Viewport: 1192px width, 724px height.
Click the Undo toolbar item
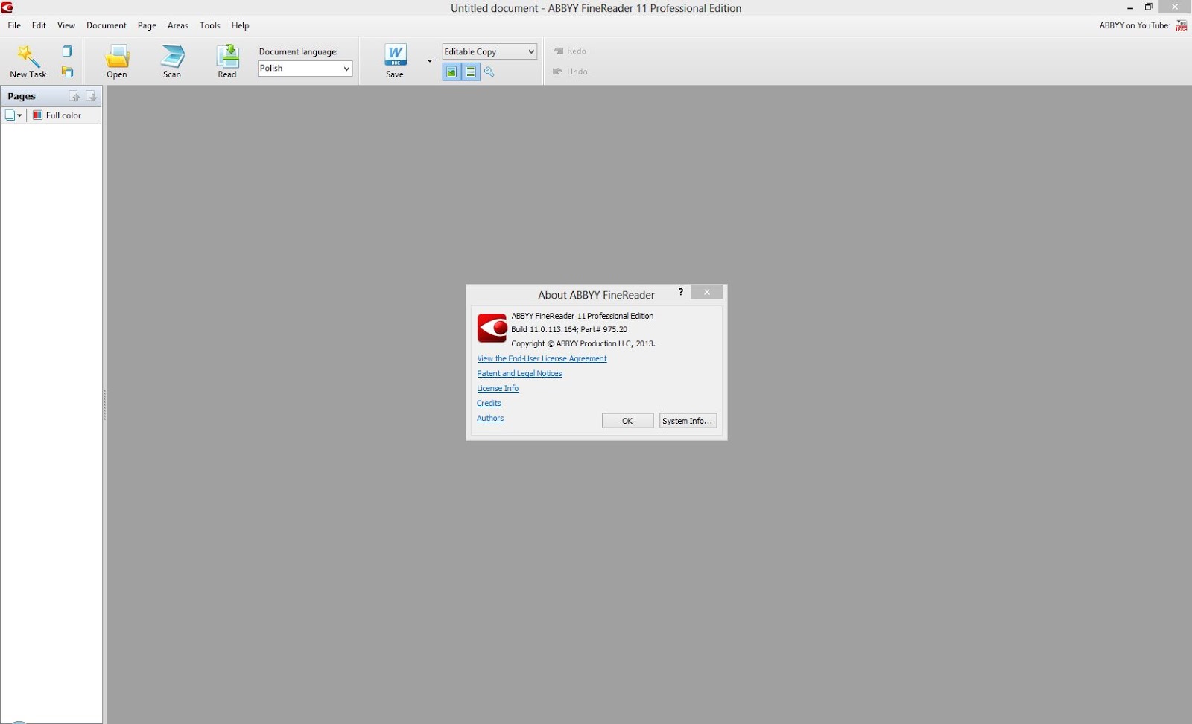point(570,72)
